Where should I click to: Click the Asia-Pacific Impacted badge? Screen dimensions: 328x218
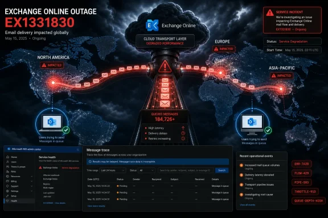pos(281,76)
